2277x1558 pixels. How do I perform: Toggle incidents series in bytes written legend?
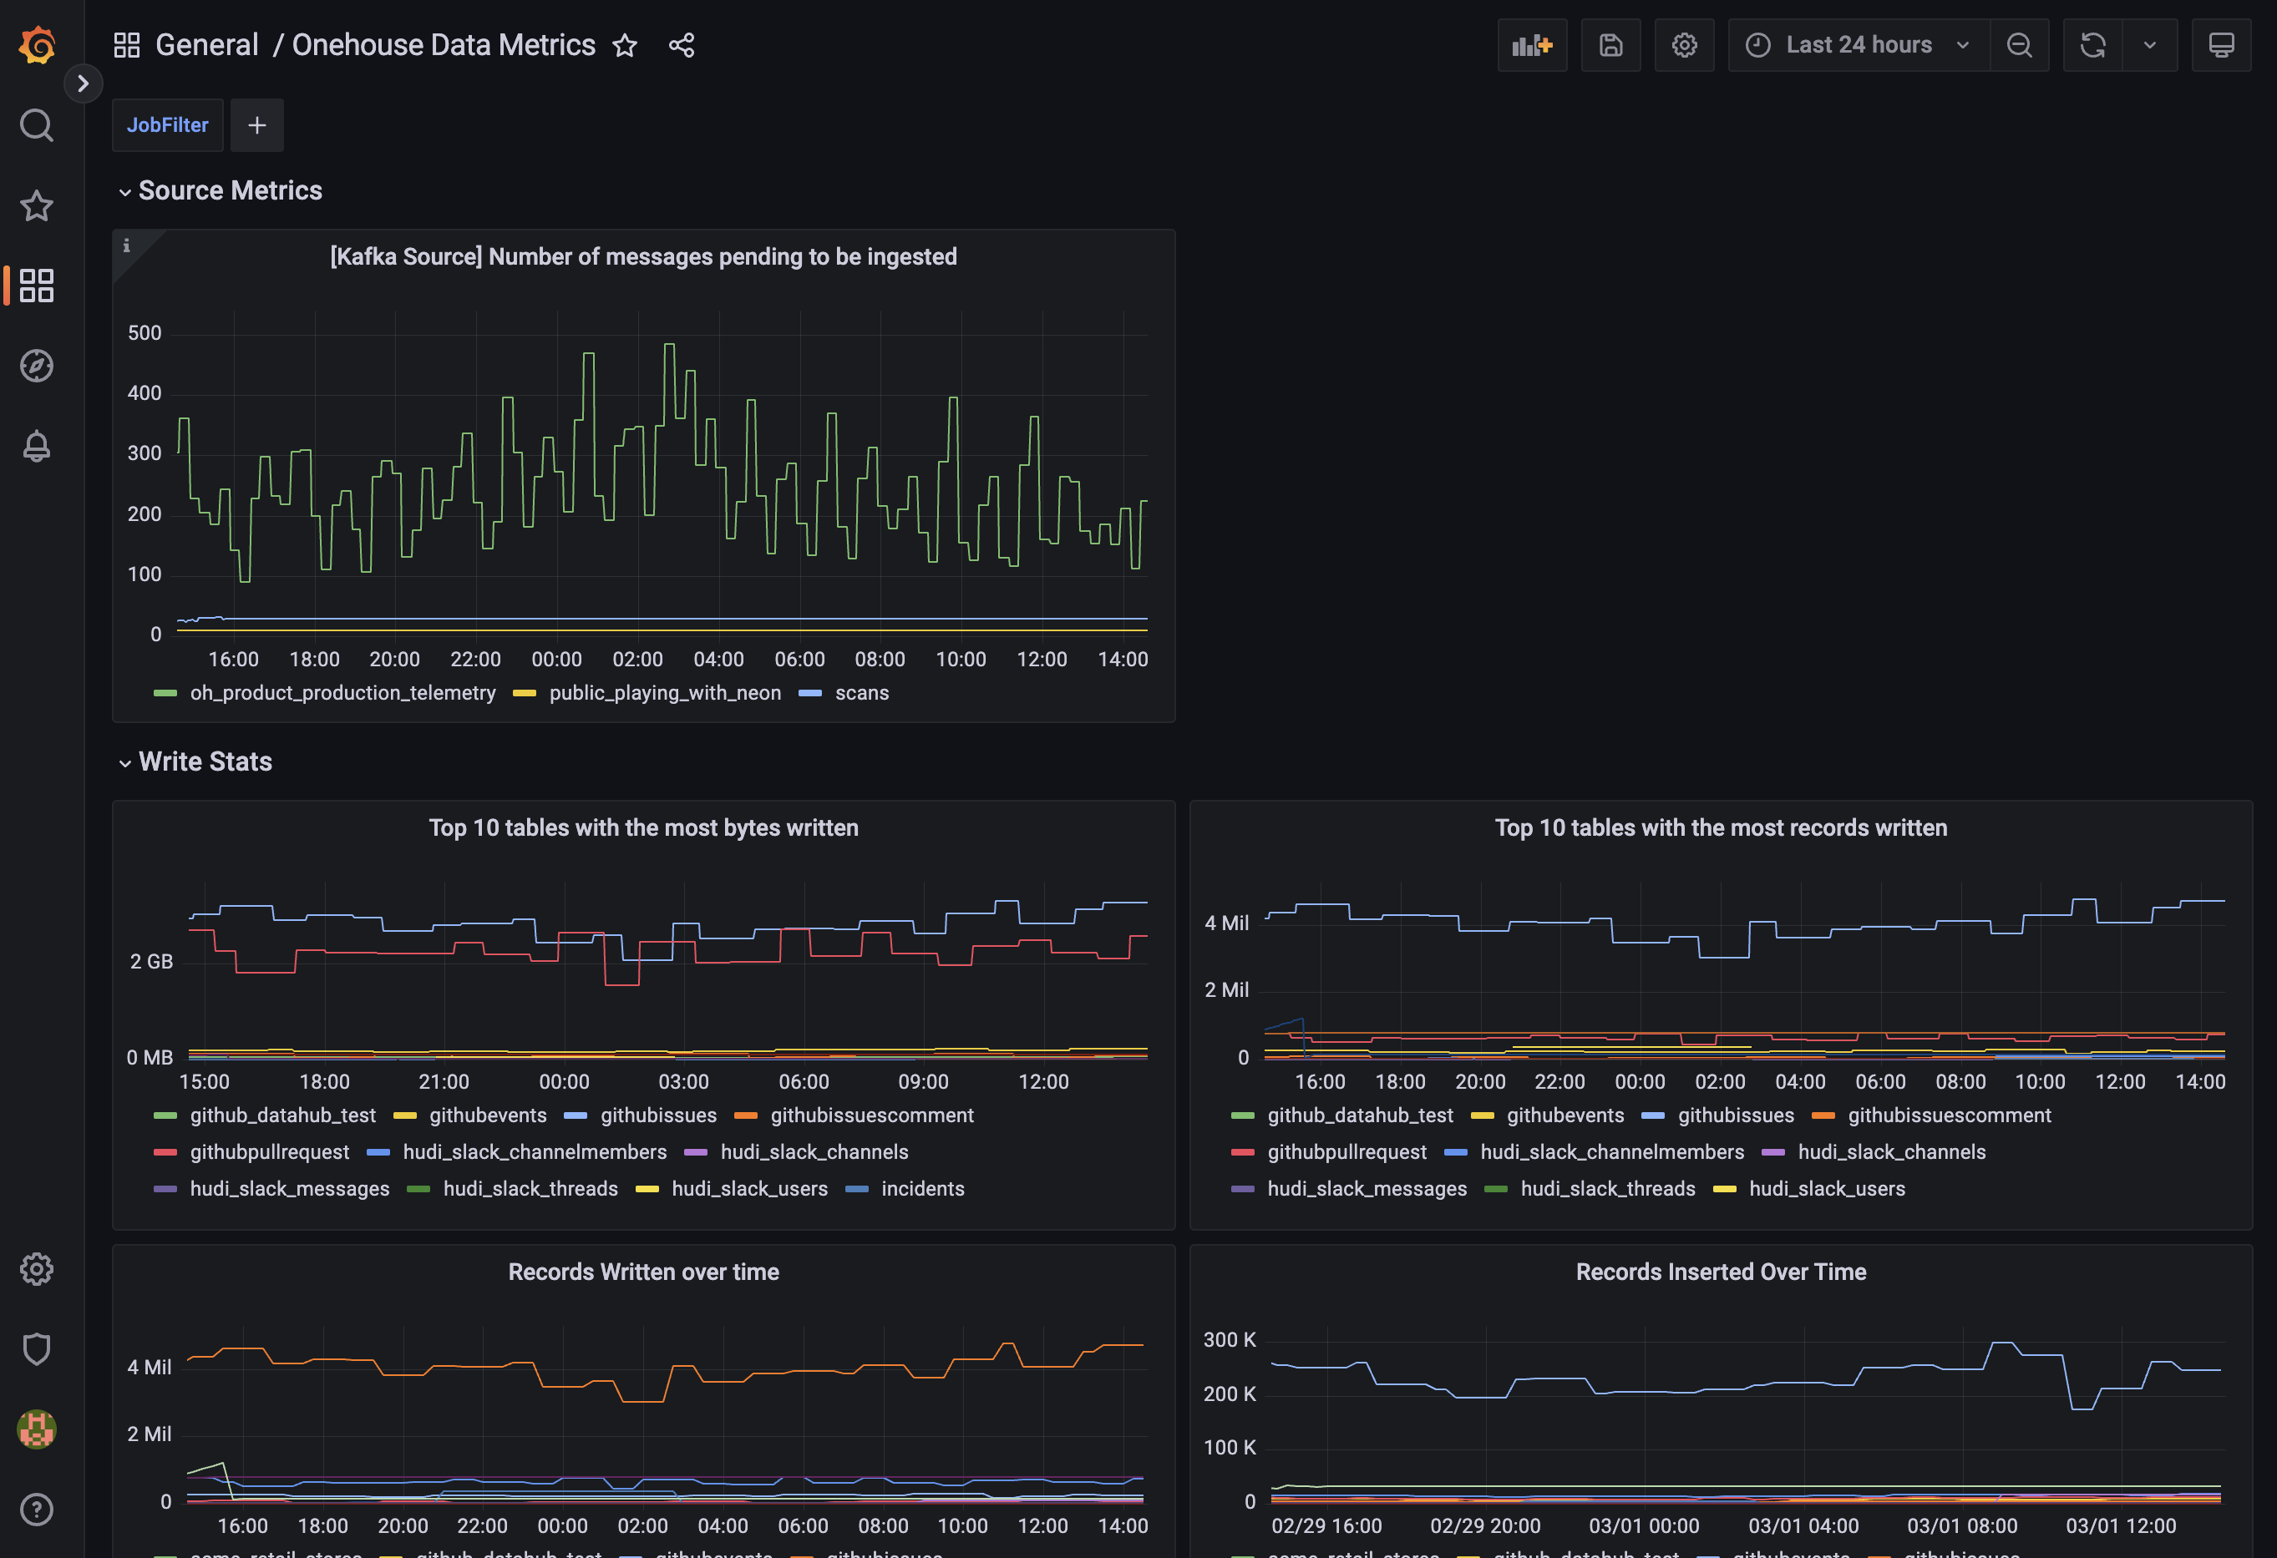coord(923,1189)
